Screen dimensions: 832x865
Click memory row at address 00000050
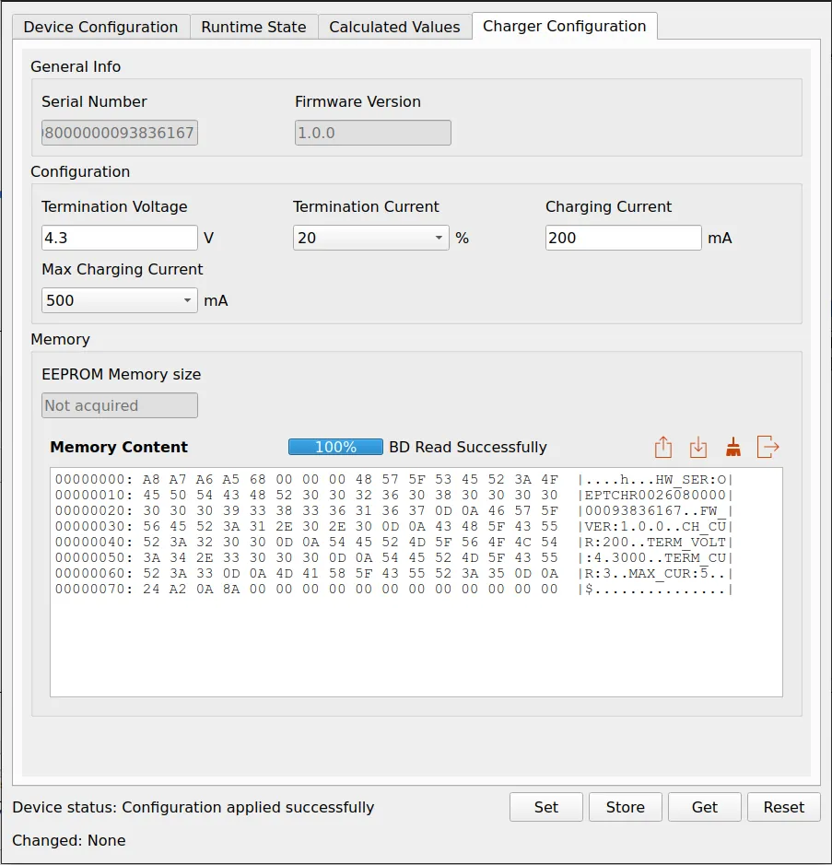pos(394,557)
